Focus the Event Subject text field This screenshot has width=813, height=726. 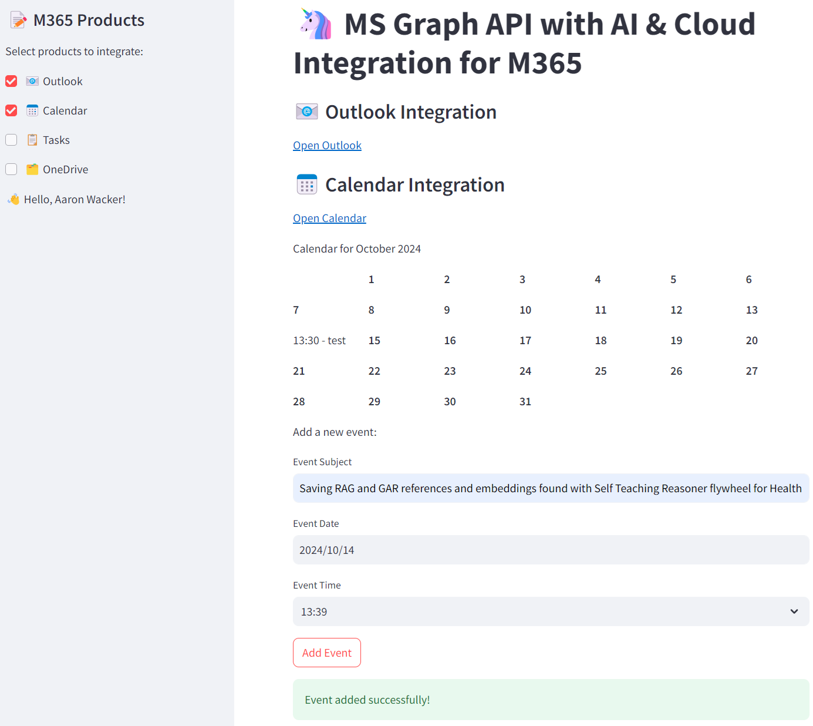[x=550, y=488]
